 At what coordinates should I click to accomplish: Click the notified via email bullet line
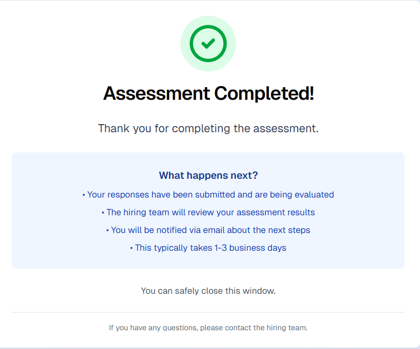click(208, 230)
